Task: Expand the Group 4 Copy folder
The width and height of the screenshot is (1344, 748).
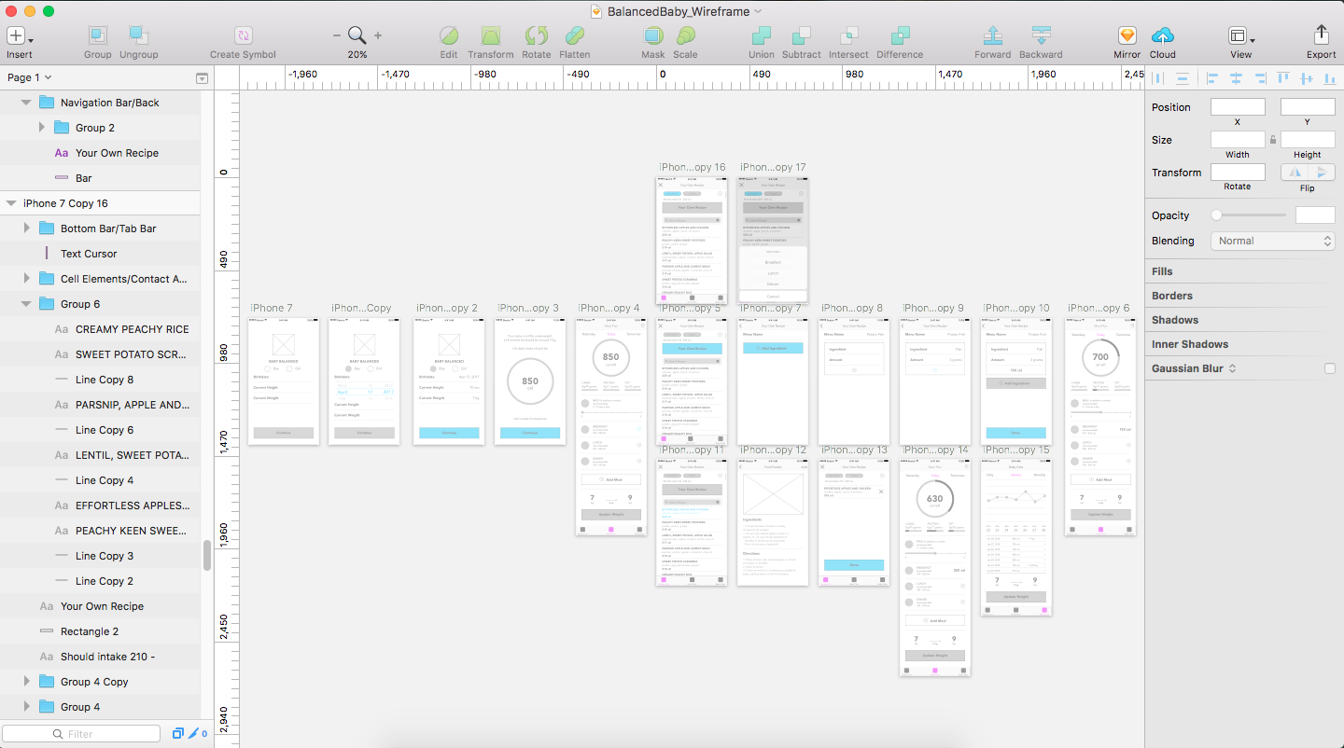Action: (26, 682)
